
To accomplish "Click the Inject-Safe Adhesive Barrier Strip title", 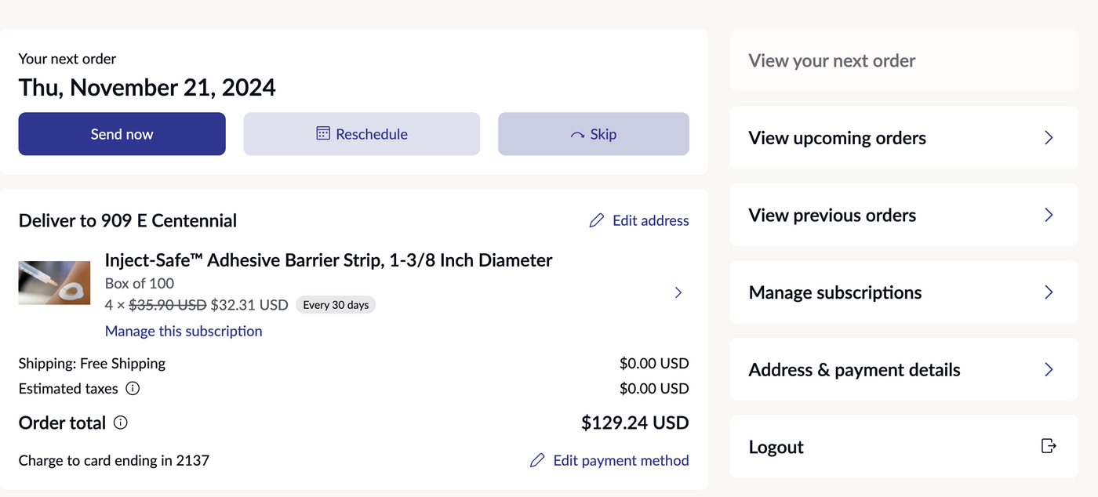I will (x=329, y=260).
